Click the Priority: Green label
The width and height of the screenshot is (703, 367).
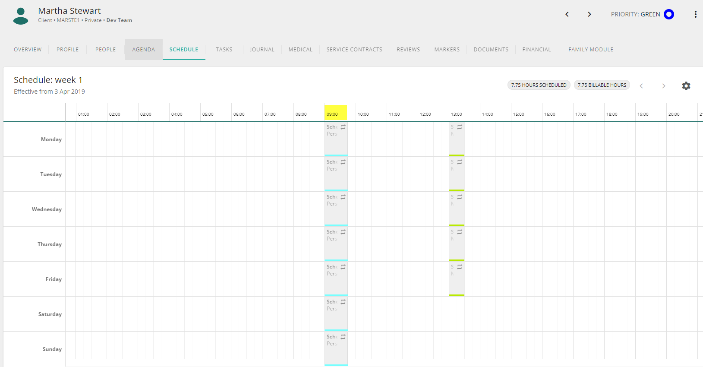tap(635, 14)
